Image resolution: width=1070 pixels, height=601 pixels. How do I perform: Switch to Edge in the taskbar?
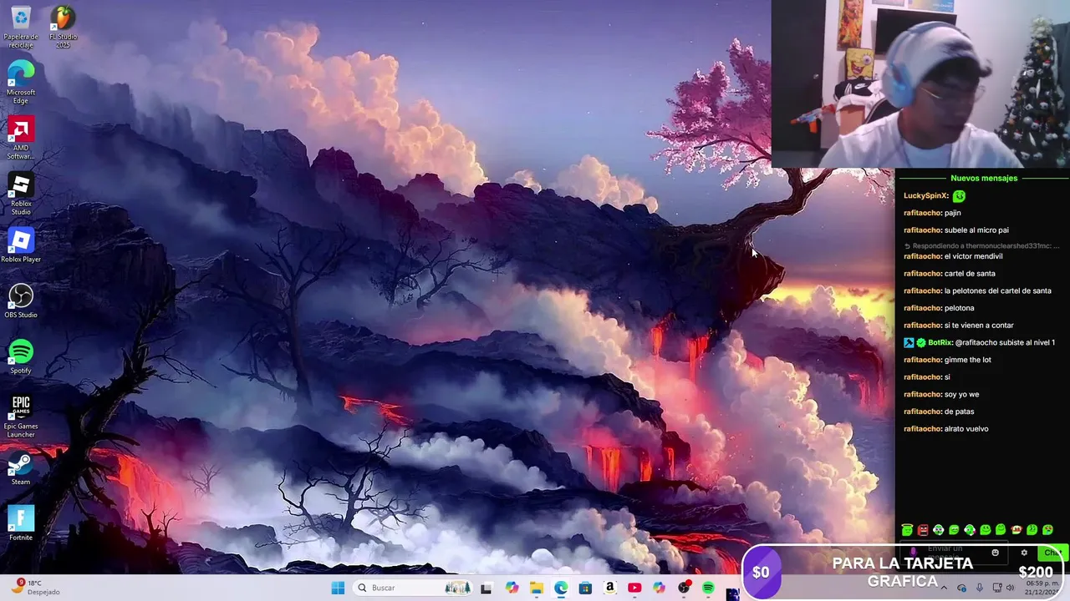pos(561,588)
